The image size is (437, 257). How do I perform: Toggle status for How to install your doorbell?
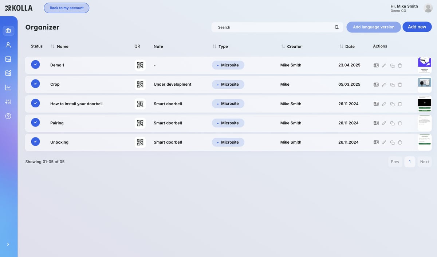(x=35, y=103)
